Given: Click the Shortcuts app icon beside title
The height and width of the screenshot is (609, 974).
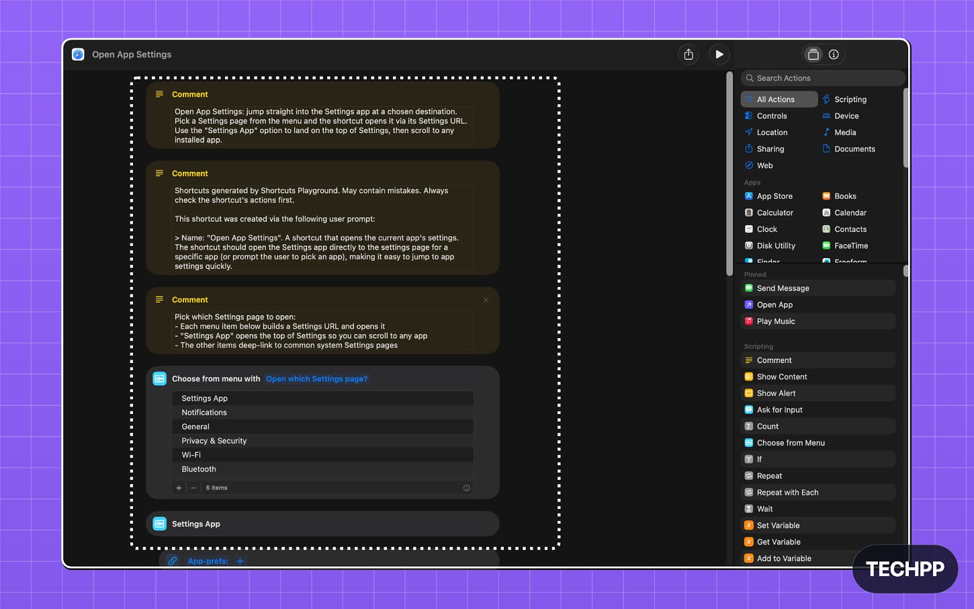Looking at the screenshot, I should tap(78, 54).
